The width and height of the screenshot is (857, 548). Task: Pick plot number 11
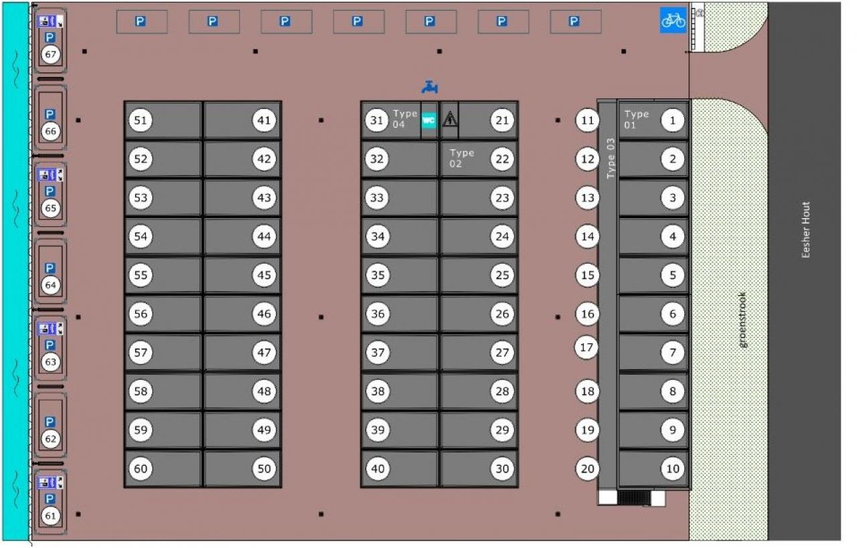[587, 120]
